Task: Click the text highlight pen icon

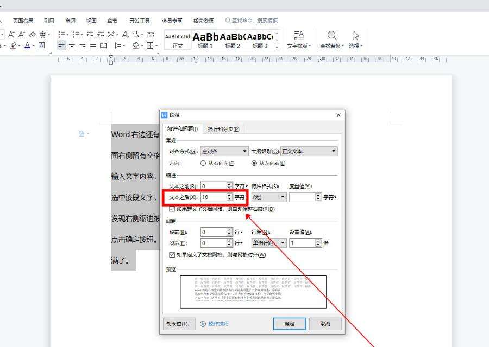Action: (x=13, y=46)
